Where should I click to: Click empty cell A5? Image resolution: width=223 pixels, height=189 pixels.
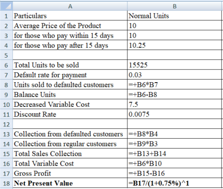pyautogui.click(x=70, y=55)
